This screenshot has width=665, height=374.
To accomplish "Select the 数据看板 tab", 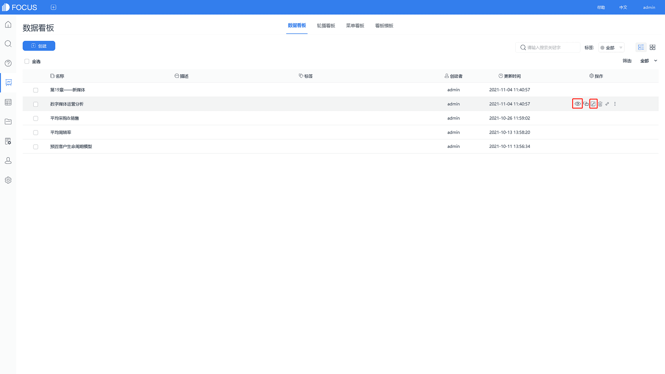I will click(x=297, y=26).
